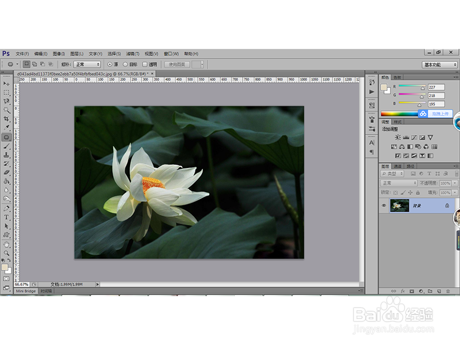Delete layer with trash icon

tap(448, 291)
